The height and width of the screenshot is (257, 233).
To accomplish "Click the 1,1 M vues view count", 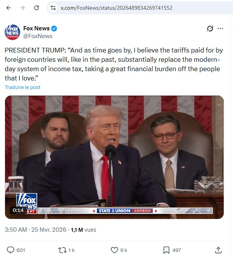I will [83, 230].
